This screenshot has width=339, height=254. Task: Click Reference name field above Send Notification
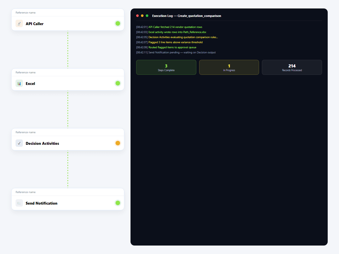[x=68, y=192]
